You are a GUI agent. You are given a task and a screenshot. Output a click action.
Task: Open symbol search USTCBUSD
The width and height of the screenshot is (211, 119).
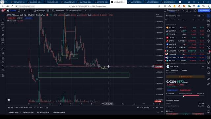(12, 11)
